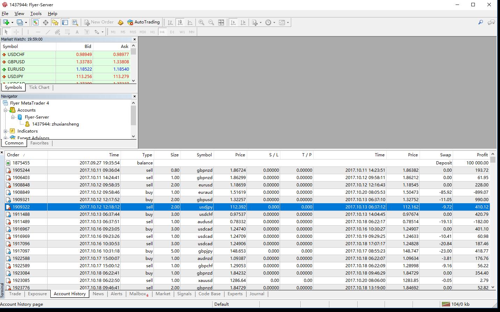Open the Tools menu
The image size is (500, 312).
click(x=36, y=14)
